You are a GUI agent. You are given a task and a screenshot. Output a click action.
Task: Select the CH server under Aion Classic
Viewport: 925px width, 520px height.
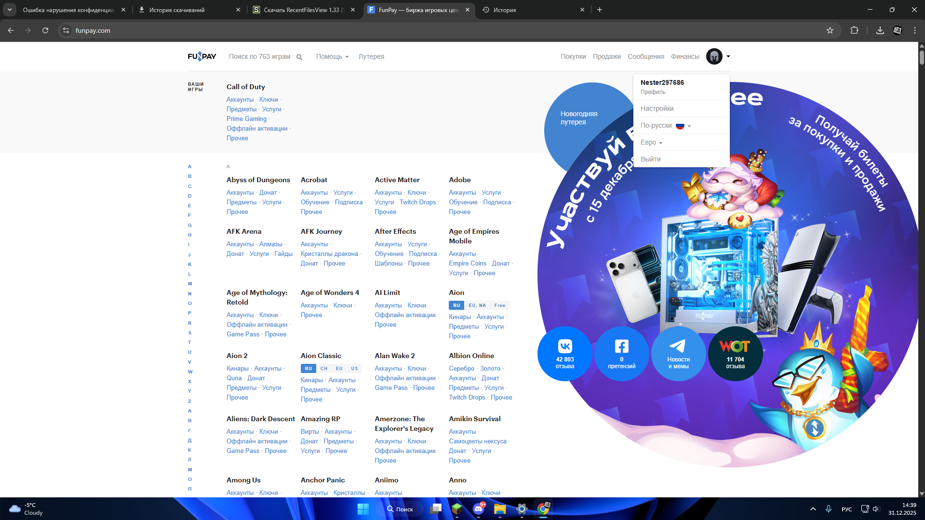coord(324,369)
